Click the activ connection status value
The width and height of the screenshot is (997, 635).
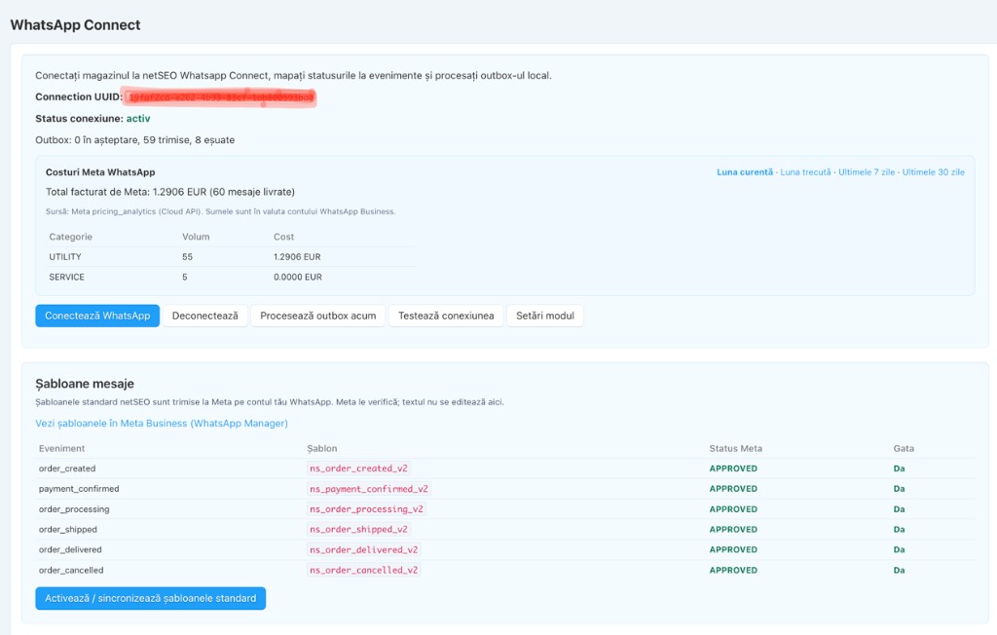pos(138,119)
